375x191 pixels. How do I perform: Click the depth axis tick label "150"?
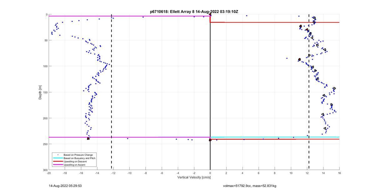45,92
